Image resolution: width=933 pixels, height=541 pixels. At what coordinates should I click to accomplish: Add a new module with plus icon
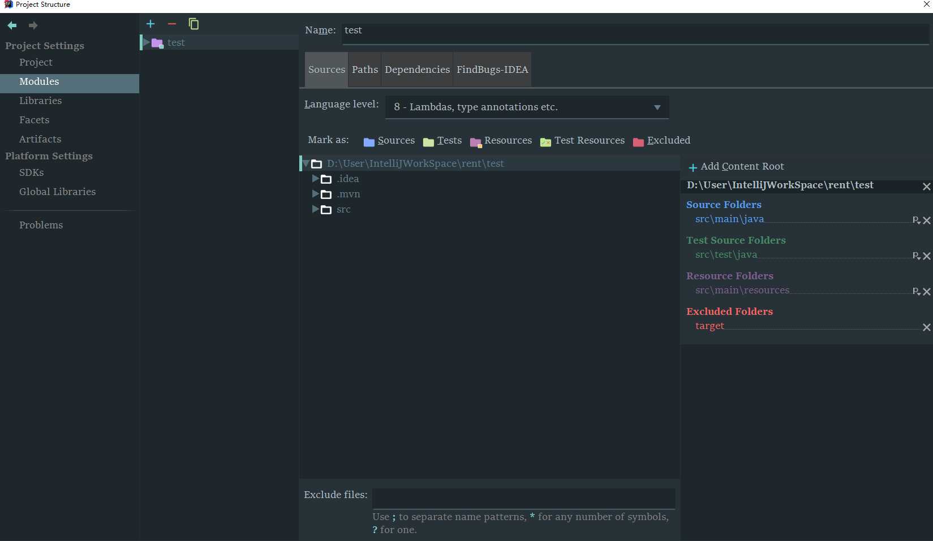(151, 24)
